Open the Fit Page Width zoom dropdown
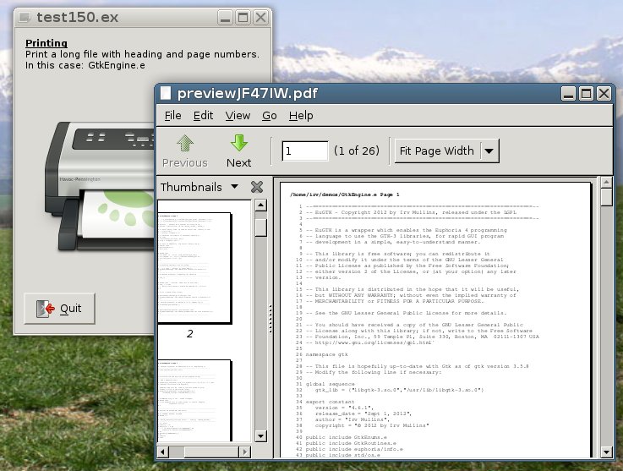Screen dimensions: 623x471 [x=489, y=151]
